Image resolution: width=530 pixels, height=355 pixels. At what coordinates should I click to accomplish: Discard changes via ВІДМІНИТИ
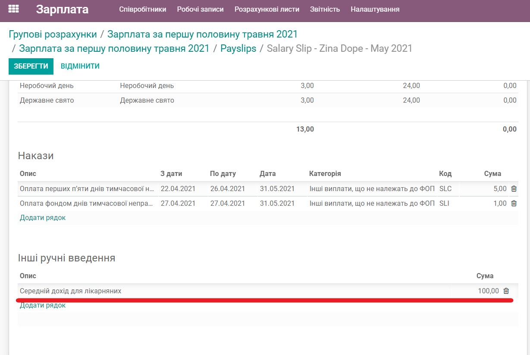[80, 66]
